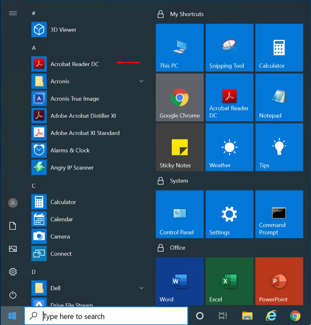This screenshot has width=311, height=325.
Task: Open Alarms & Clock app
Action: (x=88, y=150)
